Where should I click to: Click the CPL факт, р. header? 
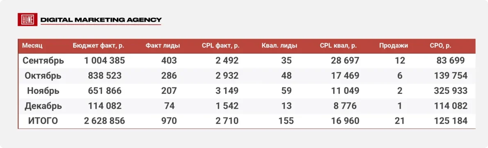coord(221,46)
